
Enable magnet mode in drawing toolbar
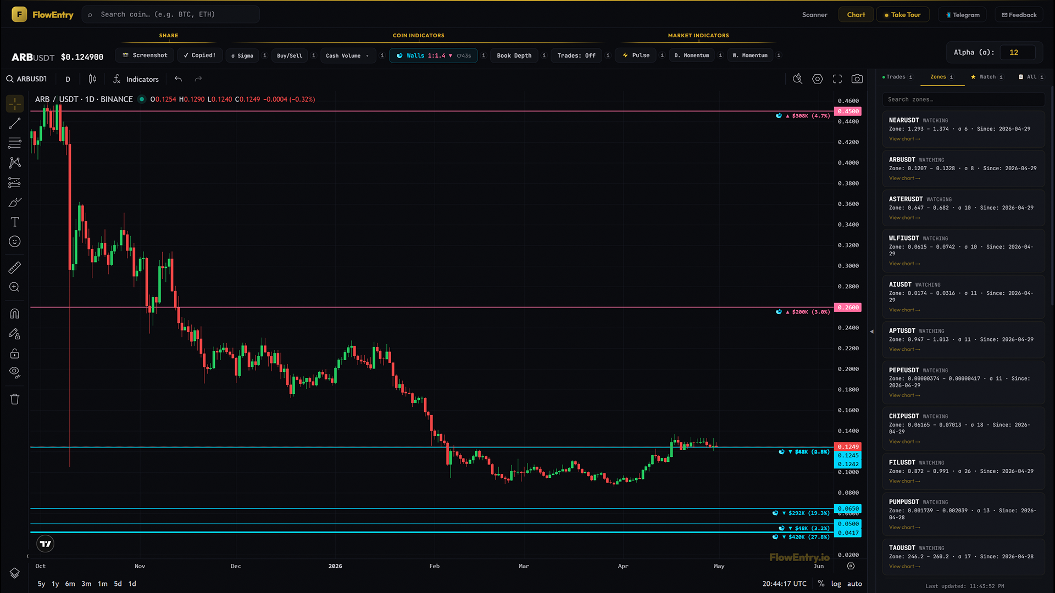click(x=15, y=314)
